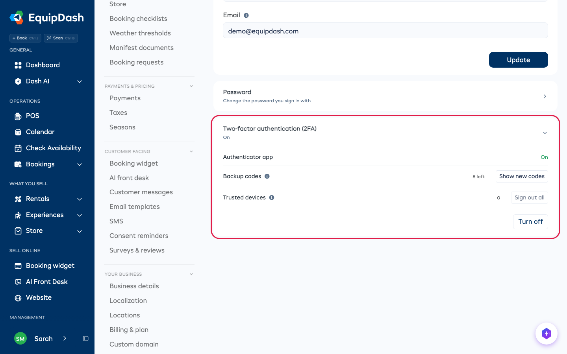Image resolution: width=567 pixels, height=354 pixels.
Task: Click the Trusted devices info icon
Action: [x=272, y=197]
